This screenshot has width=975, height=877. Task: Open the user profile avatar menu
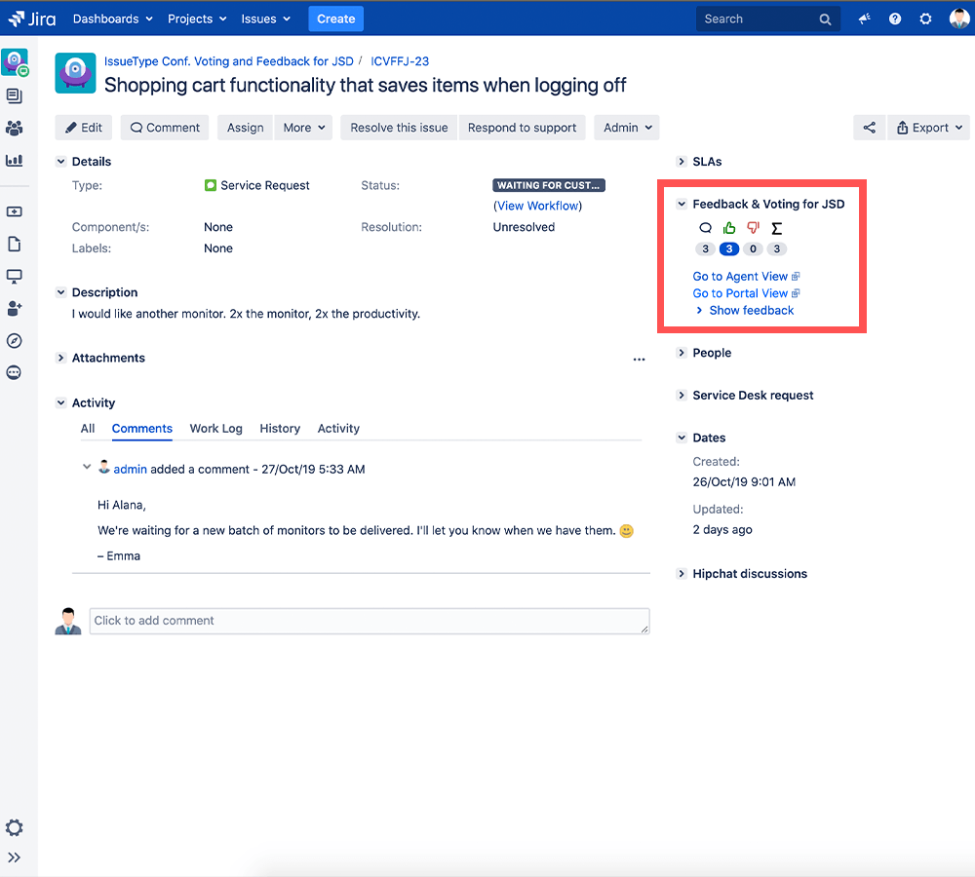[958, 19]
